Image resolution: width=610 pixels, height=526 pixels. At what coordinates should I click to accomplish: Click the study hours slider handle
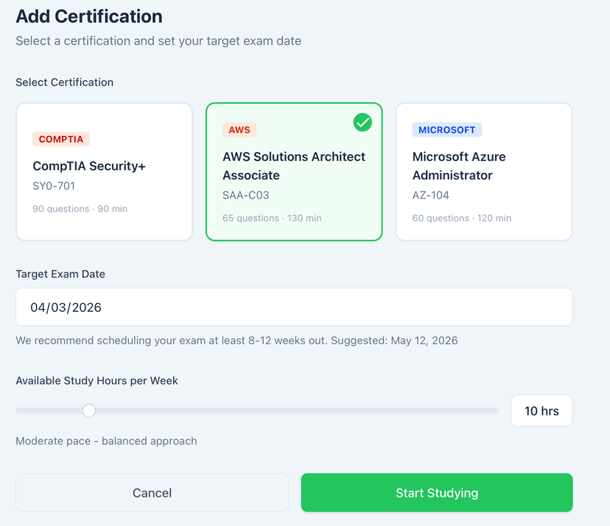click(88, 411)
